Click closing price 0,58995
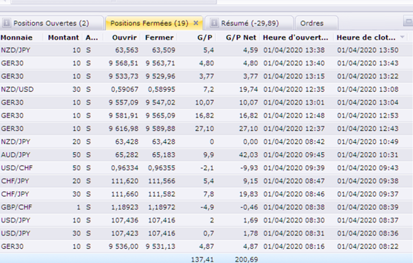Image resolution: width=413 pixels, height=263 pixels. (x=162, y=90)
